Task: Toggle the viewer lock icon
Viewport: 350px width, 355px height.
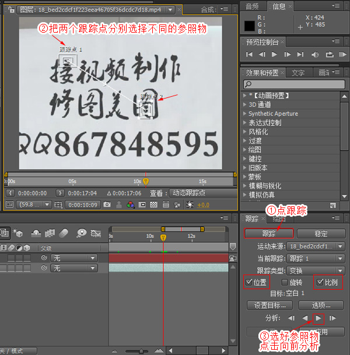Action: point(11,9)
